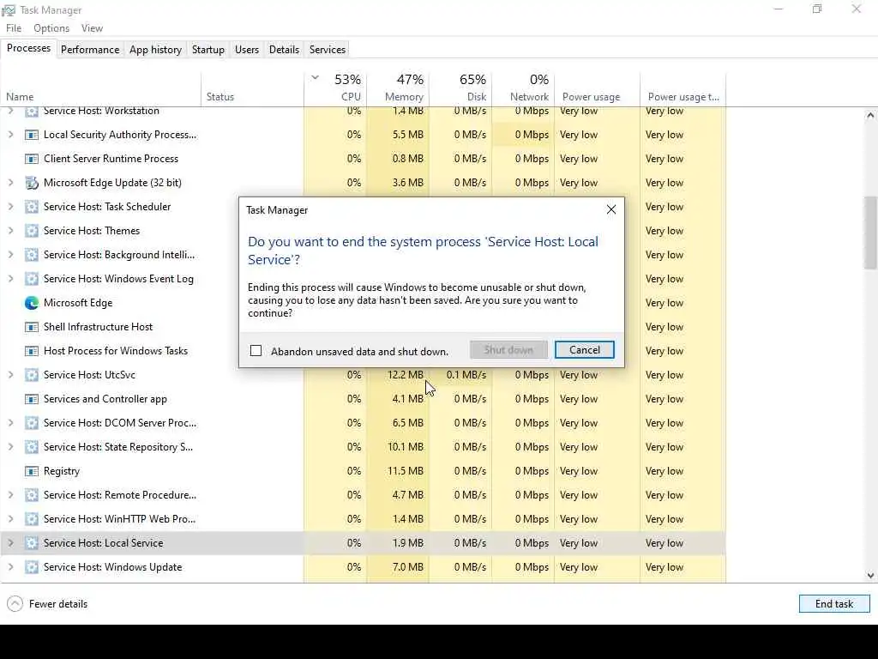Collapse view with Fewer details arrow
The width and height of the screenshot is (878, 659).
(15, 603)
